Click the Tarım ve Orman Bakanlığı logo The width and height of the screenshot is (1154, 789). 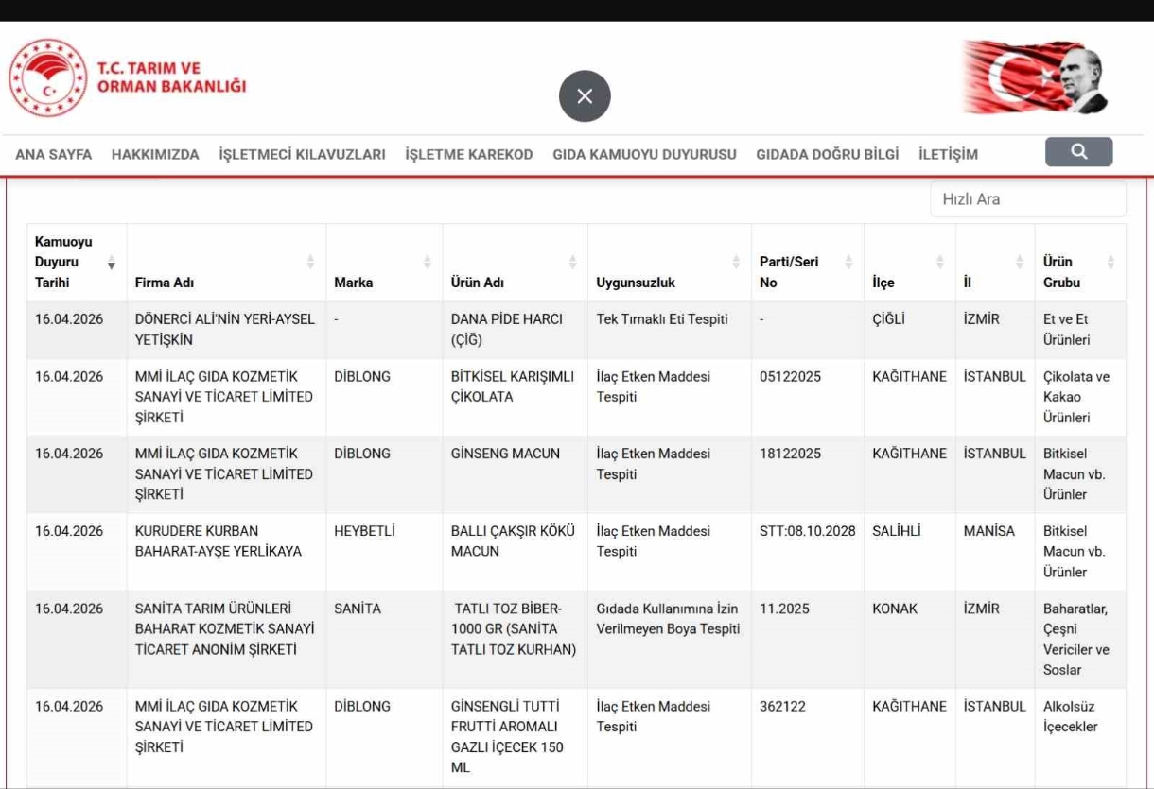pos(47,77)
